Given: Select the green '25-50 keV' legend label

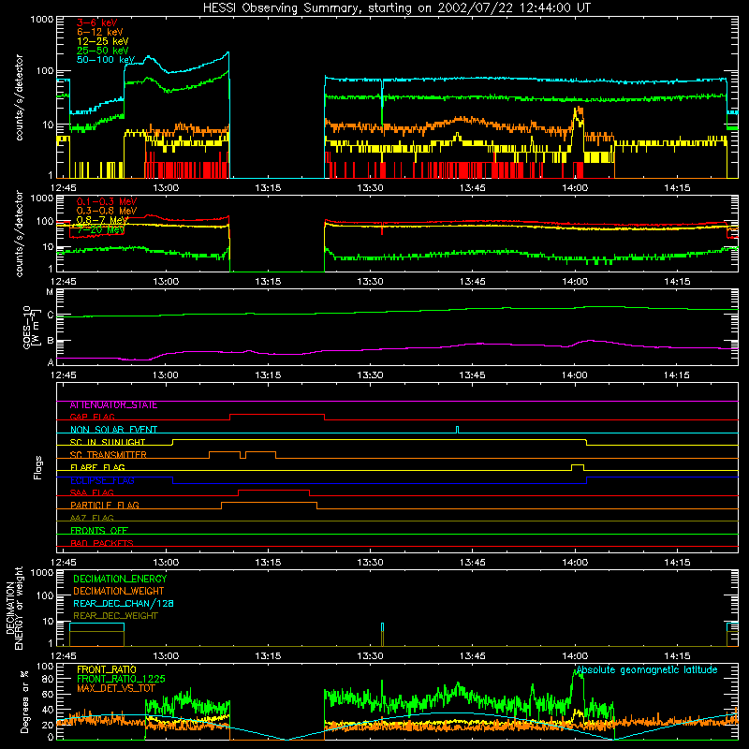Looking at the screenshot, I should coord(103,51).
